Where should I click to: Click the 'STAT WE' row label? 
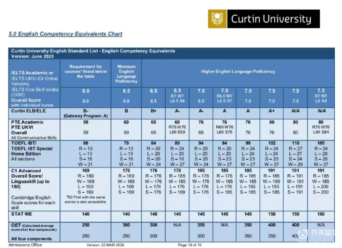[21, 214]
